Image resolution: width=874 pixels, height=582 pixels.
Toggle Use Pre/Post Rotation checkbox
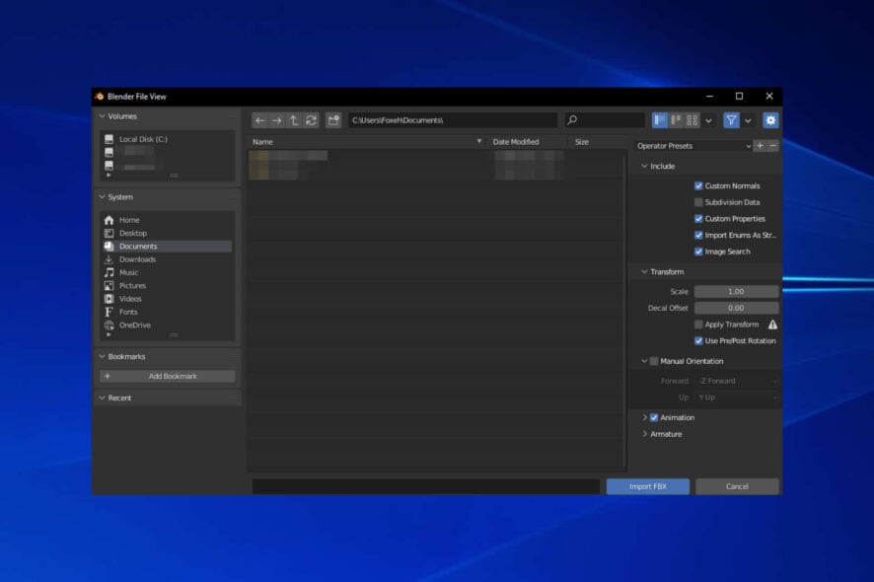[698, 340]
